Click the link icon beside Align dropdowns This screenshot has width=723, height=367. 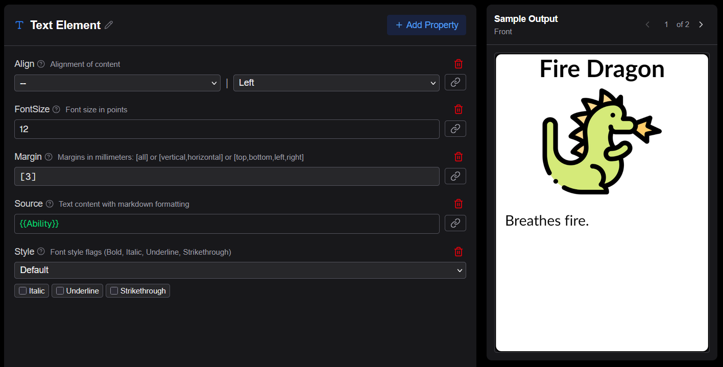(455, 82)
